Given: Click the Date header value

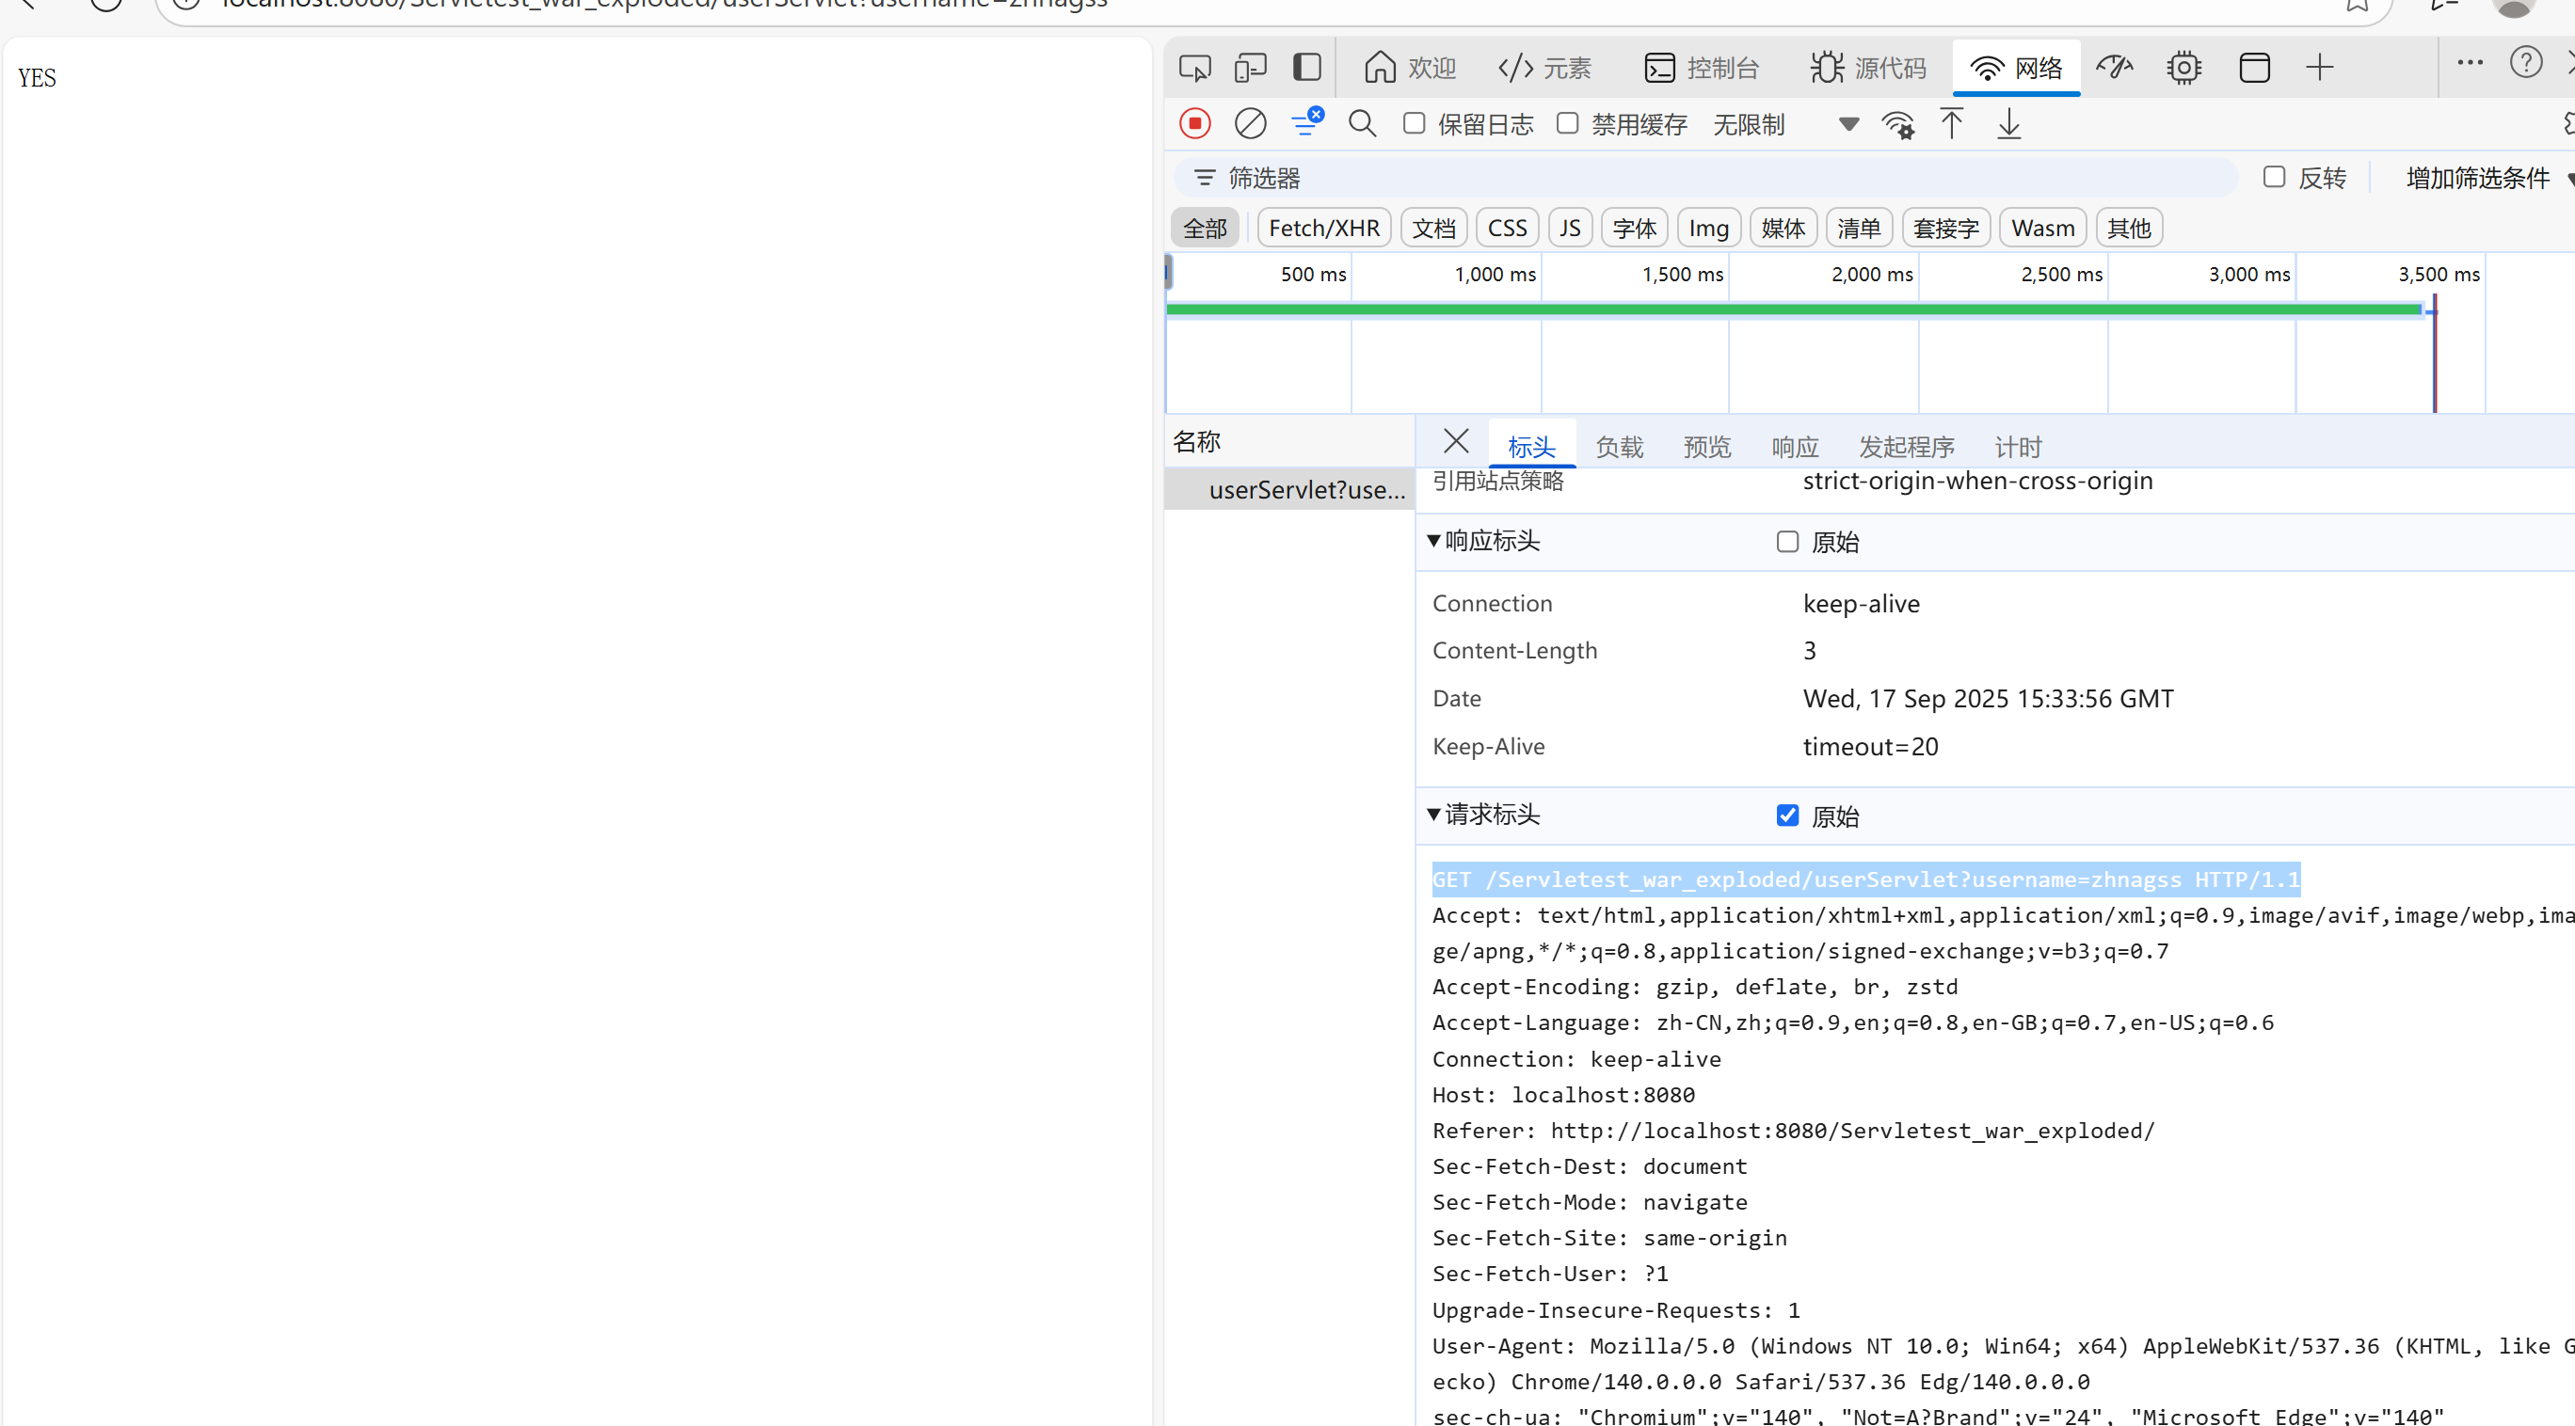Looking at the screenshot, I should pyautogui.click(x=1989, y=699).
